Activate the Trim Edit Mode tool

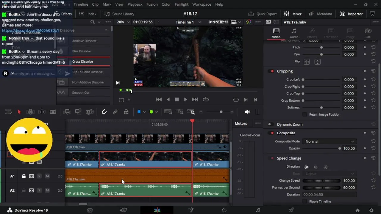click(30, 112)
